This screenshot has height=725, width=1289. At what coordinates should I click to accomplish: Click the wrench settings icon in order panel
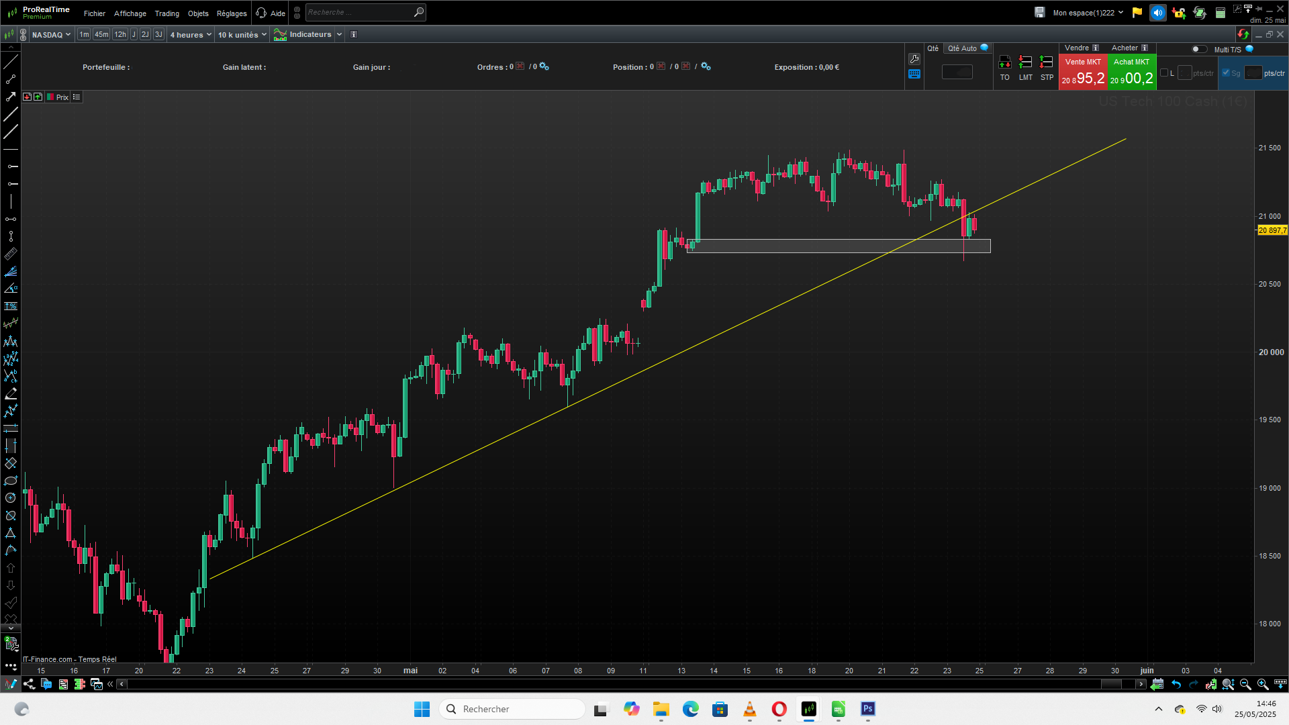(x=914, y=59)
